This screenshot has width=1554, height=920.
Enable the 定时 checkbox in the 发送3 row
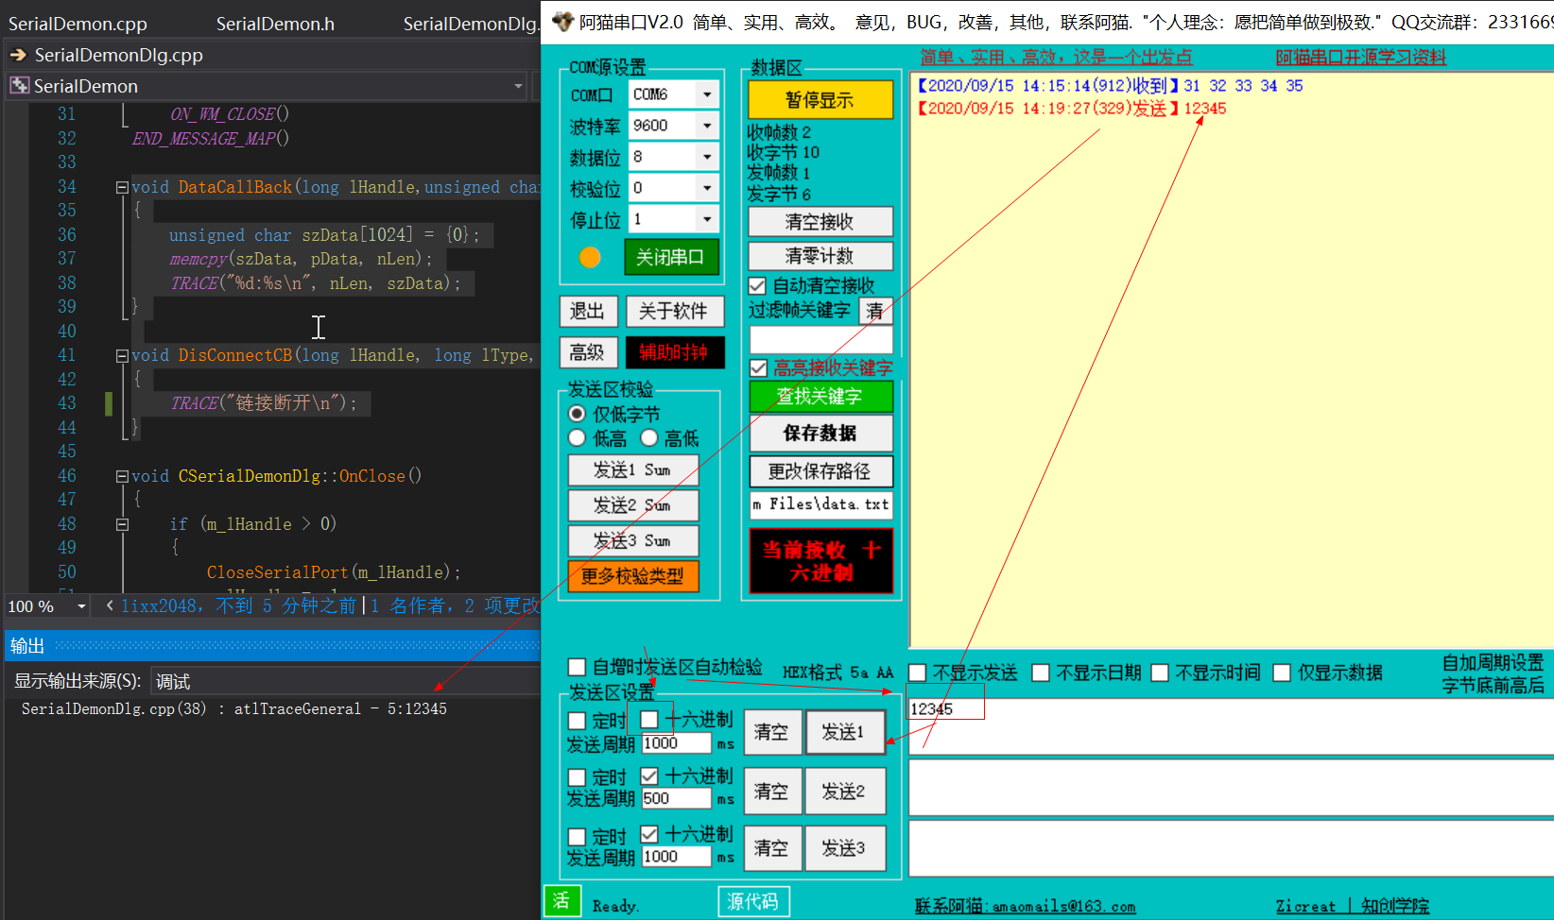coord(577,837)
